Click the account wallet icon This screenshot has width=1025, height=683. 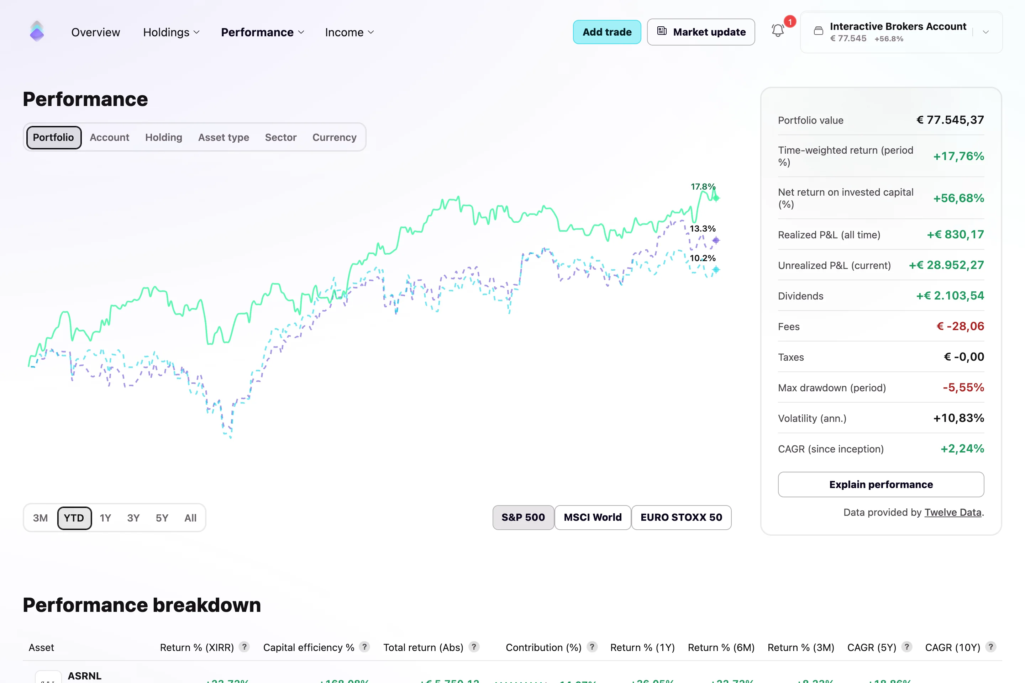(819, 31)
